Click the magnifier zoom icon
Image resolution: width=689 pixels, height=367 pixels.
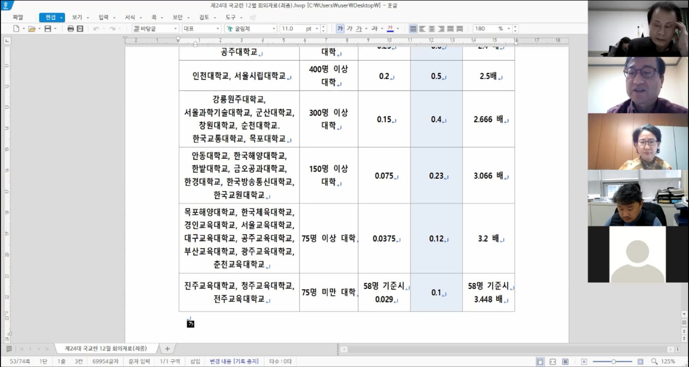(x=654, y=361)
